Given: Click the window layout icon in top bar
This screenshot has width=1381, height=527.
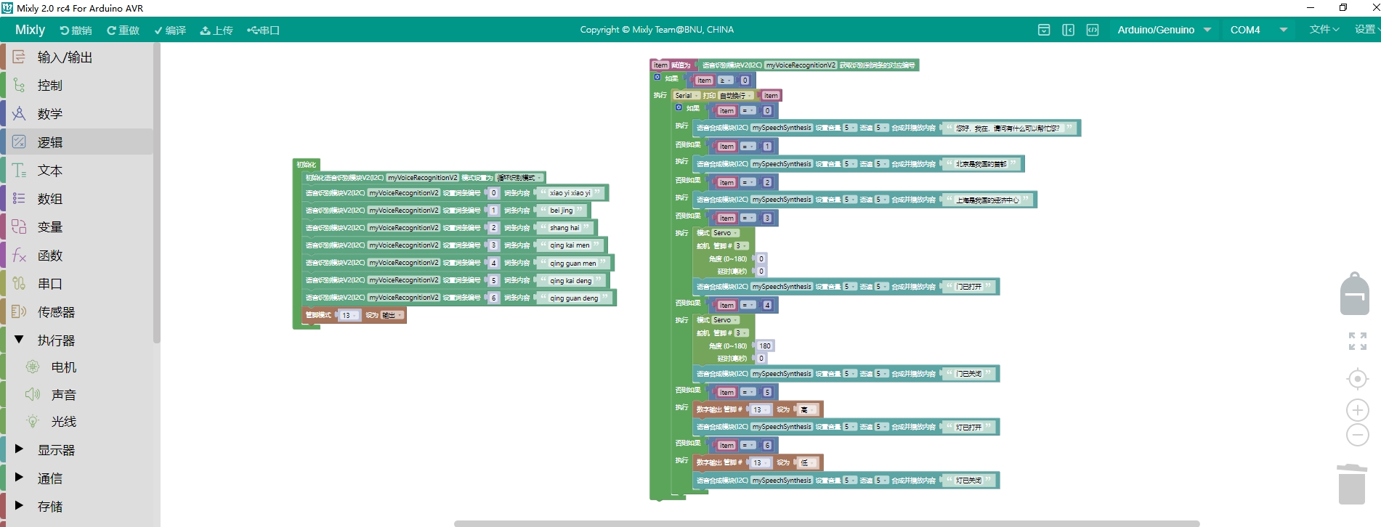Looking at the screenshot, I should [x=1044, y=30].
